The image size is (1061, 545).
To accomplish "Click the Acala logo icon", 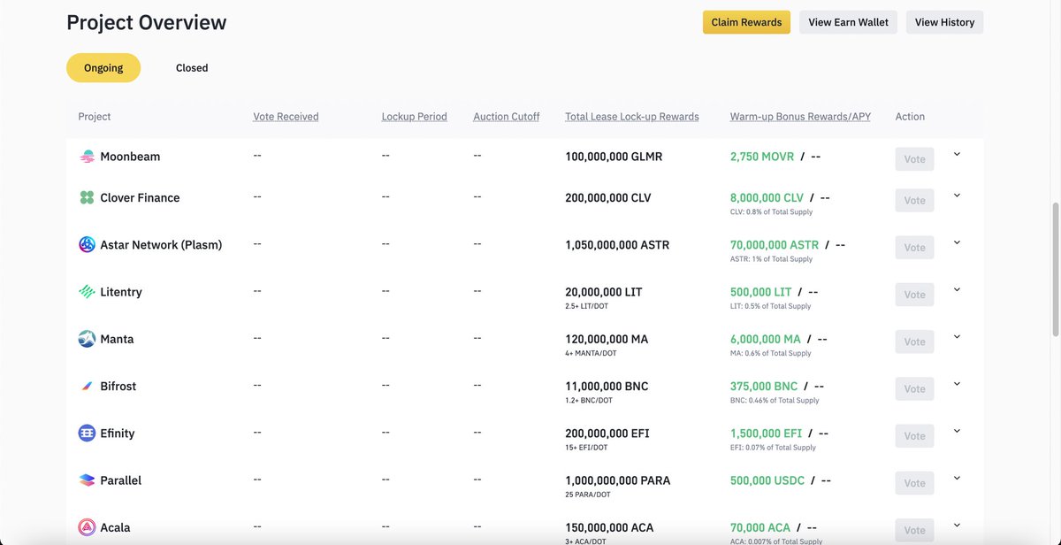I will (x=87, y=527).
